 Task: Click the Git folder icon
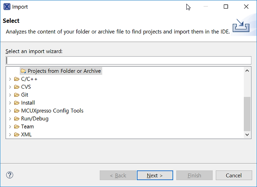coord(16,95)
